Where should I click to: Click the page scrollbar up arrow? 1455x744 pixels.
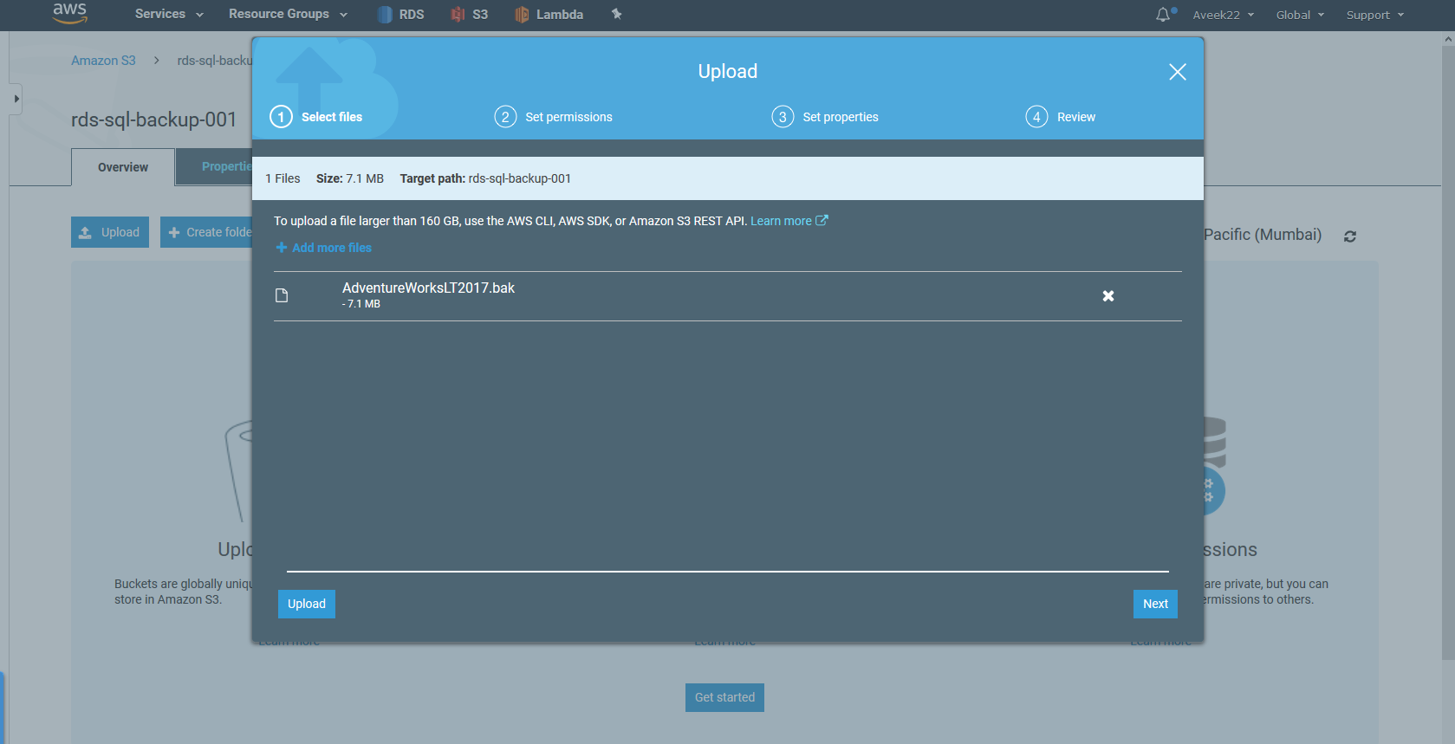[1448, 39]
